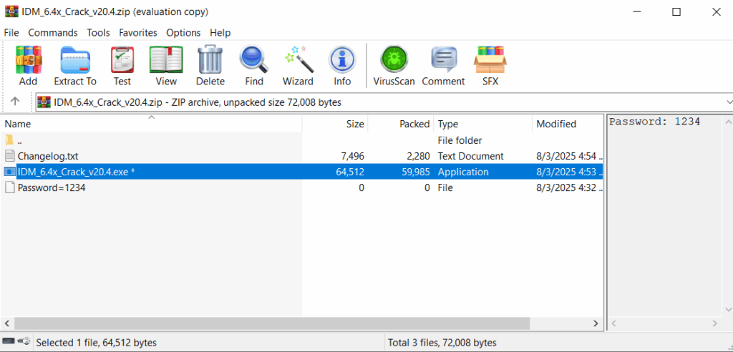This screenshot has width=733, height=352.
Task: Open the archive Comment tool
Action: click(x=443, y=60)
